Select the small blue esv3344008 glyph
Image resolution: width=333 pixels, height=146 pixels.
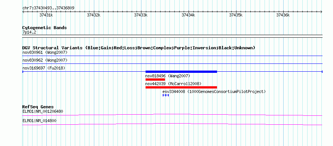tap(166, 95)
